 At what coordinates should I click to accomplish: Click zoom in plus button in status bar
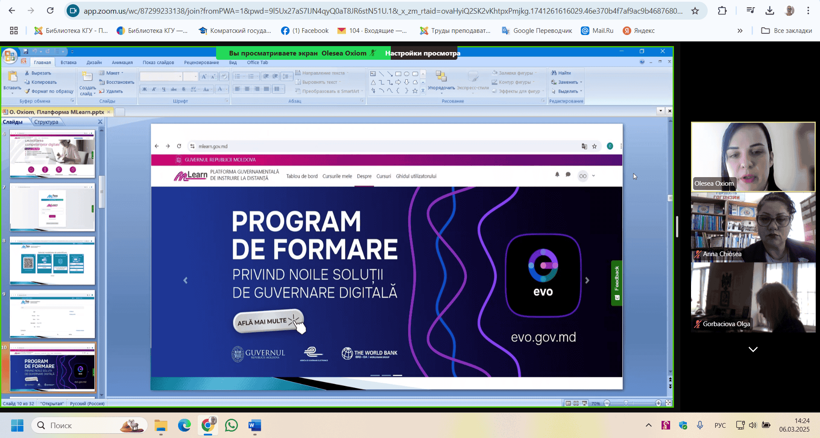658,403
